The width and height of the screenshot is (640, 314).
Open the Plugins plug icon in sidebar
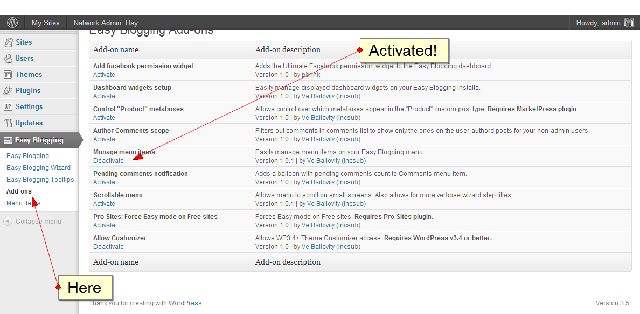point(8,90)
